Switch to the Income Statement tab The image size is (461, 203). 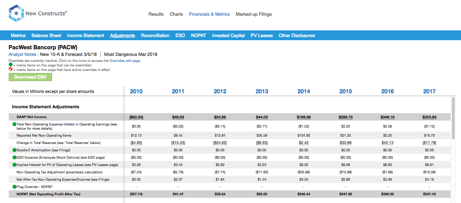tap(85, 35)
